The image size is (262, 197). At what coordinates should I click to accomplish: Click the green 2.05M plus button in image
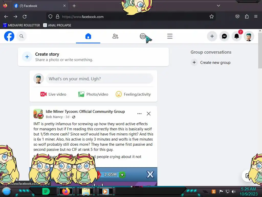tap(122, 175)
